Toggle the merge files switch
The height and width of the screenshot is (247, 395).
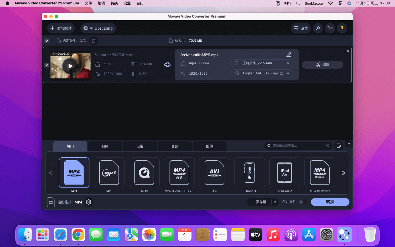click(x=303, y=202)
